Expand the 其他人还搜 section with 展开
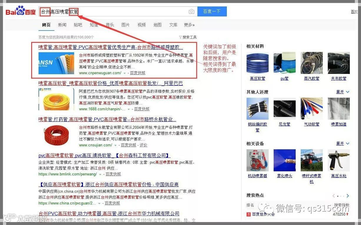The image size is (361, 225). click(x=343, y=92)
